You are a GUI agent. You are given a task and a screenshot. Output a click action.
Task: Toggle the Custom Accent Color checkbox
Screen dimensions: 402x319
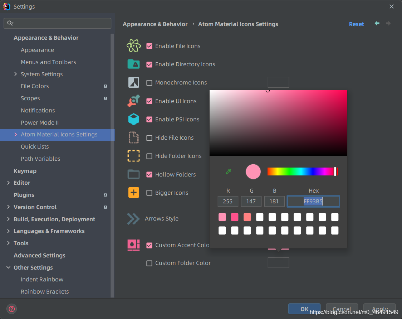149,245
